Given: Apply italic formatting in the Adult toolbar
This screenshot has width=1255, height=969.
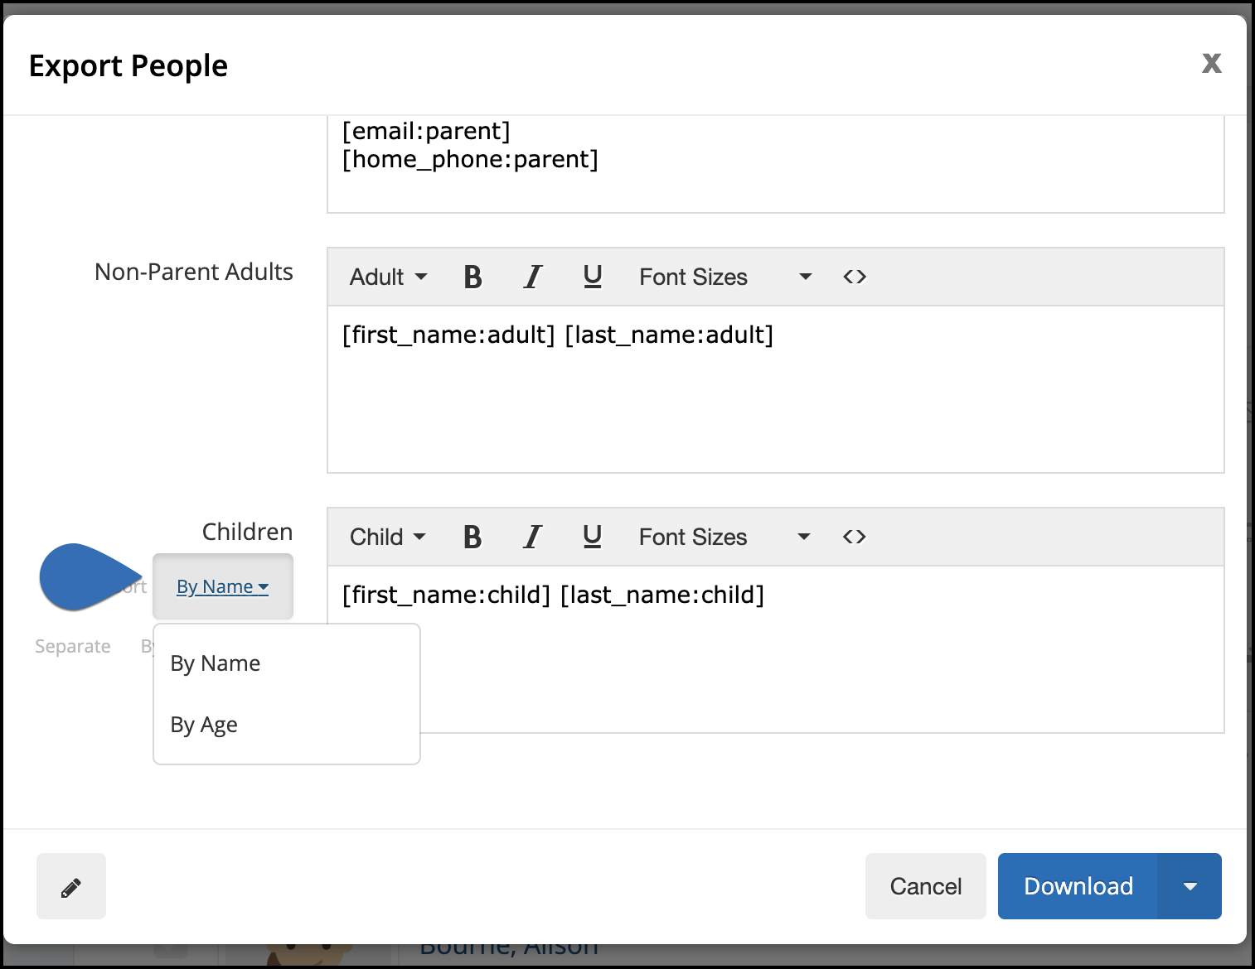Looking at the screenshot, I should click(532, 277).
